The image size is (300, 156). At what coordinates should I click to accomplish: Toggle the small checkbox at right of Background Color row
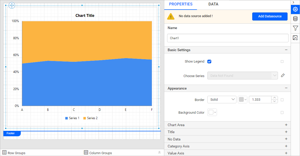(x=282, y=113)
